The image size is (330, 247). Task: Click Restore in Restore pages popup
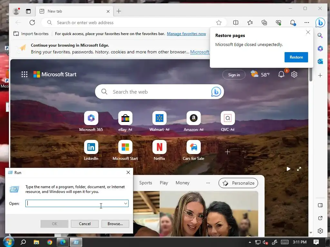tap(296, 57)
